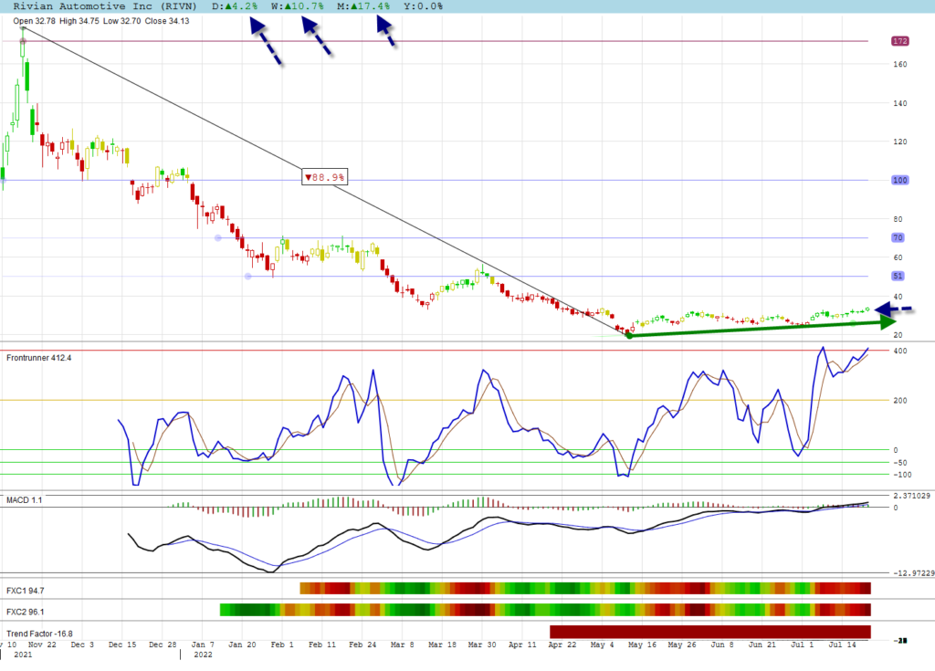Click the green anchor dot at the May low
The image size is (935, 671).
(x=630, y=336)
